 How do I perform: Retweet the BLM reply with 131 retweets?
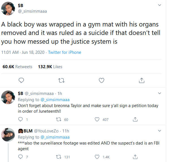59,157
